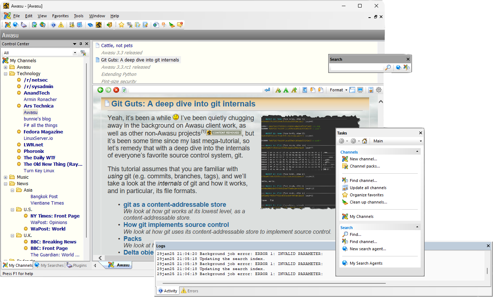493x297 pixels.
Task: Click the yellow warning triangle toolbar icon
Action: click(x=61, y=25)
